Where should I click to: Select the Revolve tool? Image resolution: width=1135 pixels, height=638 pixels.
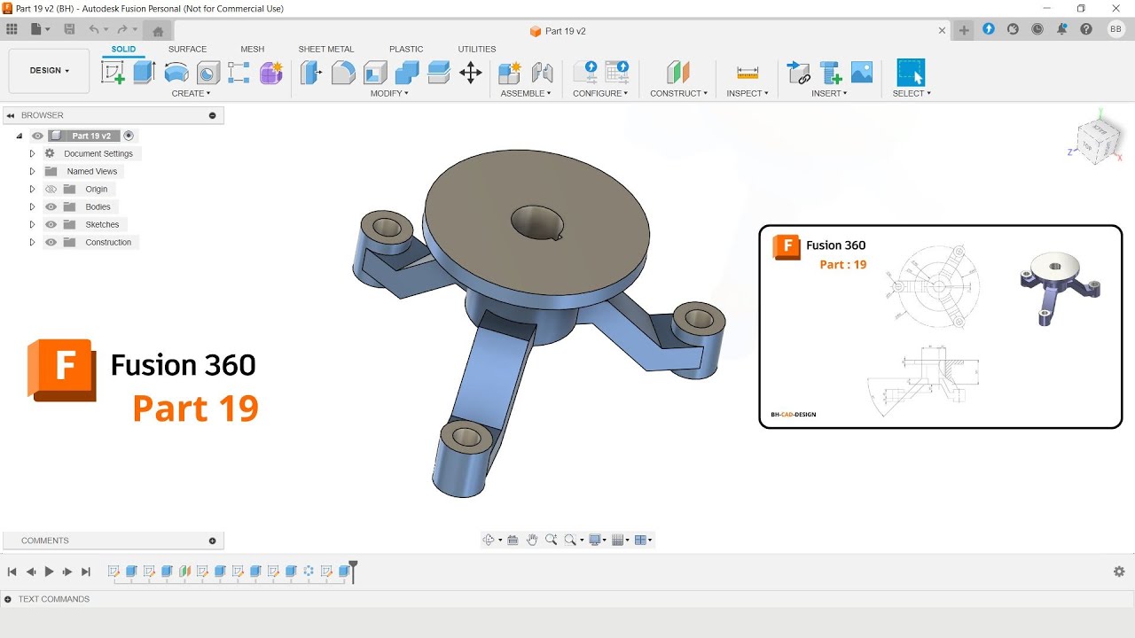tap(176, 73)
